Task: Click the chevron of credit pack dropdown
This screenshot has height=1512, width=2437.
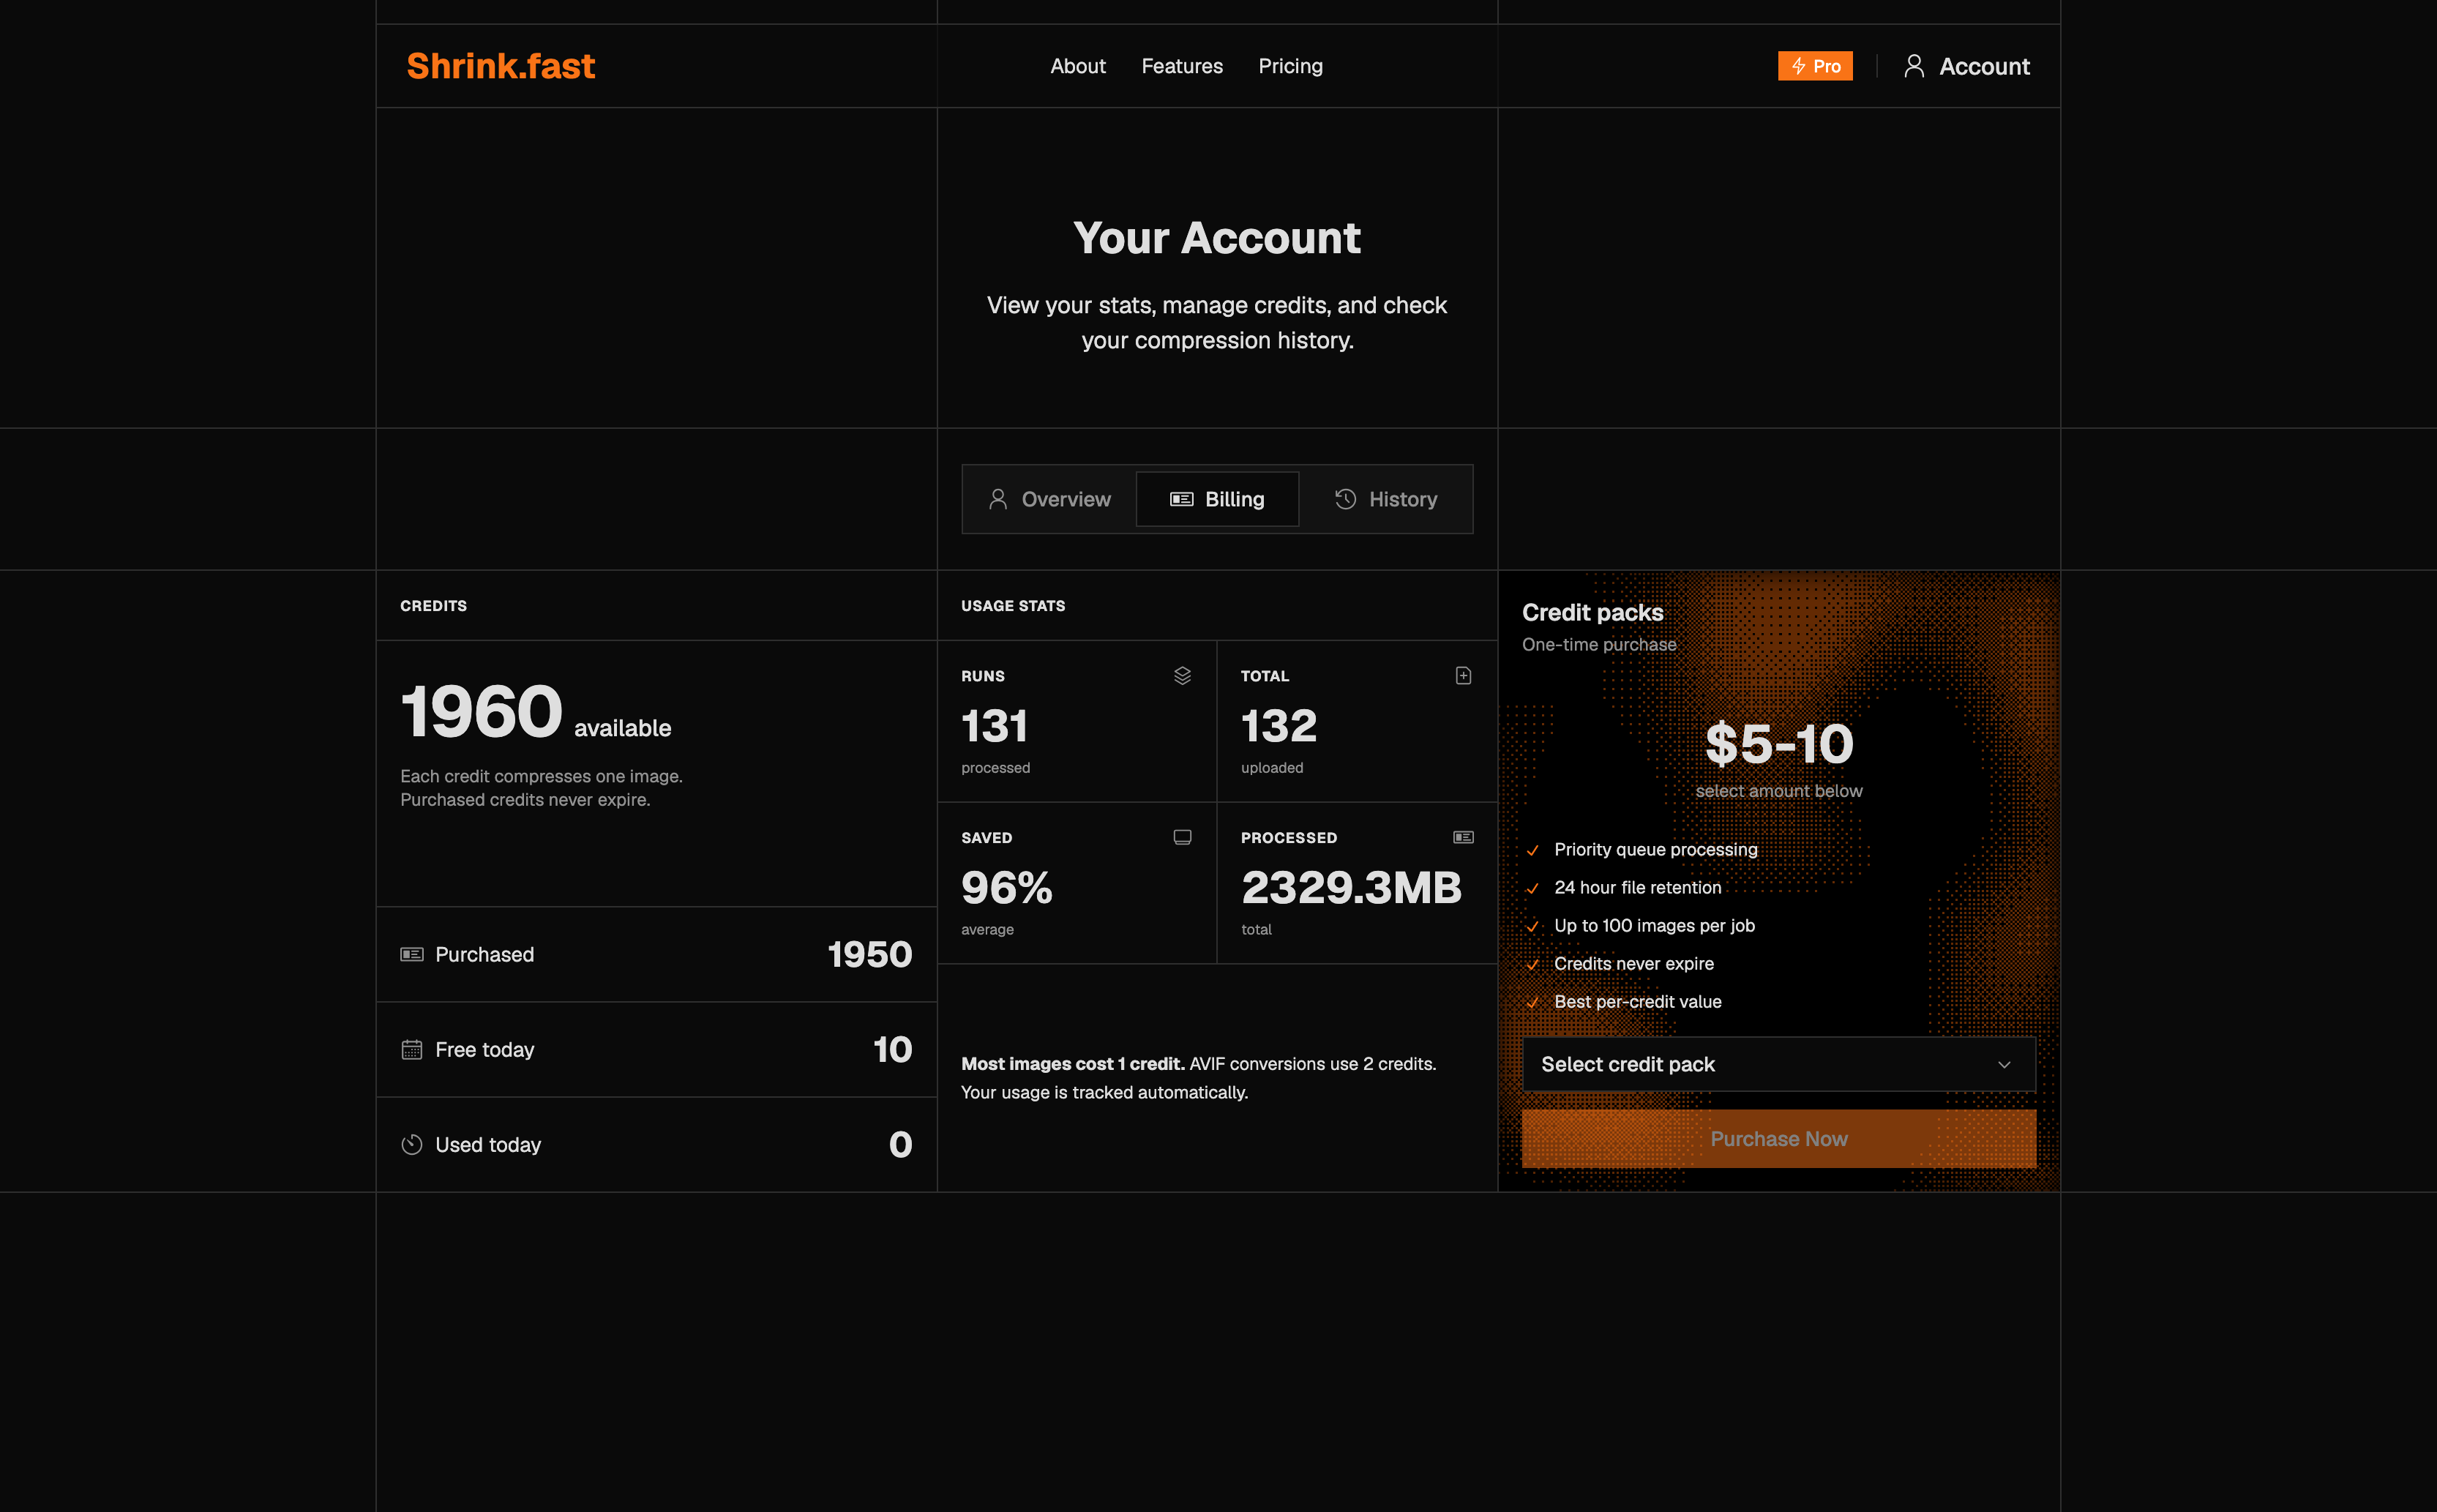Action: click(2004, 1065)
